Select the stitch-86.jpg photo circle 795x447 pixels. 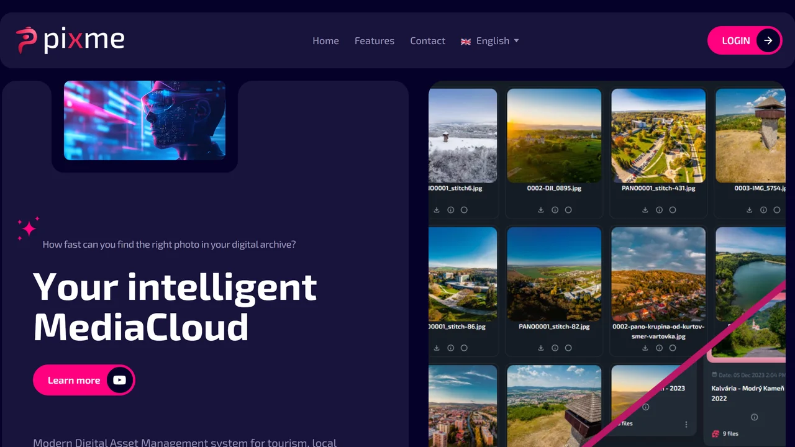pos(464,348)
